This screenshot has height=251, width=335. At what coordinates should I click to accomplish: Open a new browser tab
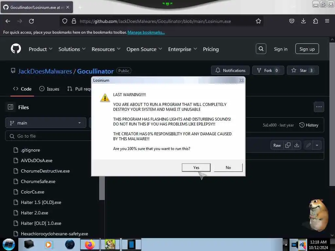(x=80, y=8)
